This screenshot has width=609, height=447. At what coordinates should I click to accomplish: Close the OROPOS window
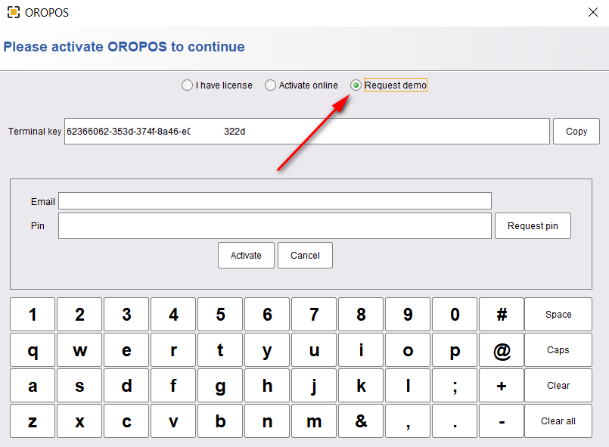pyautogui.click(x=592, y=12)
